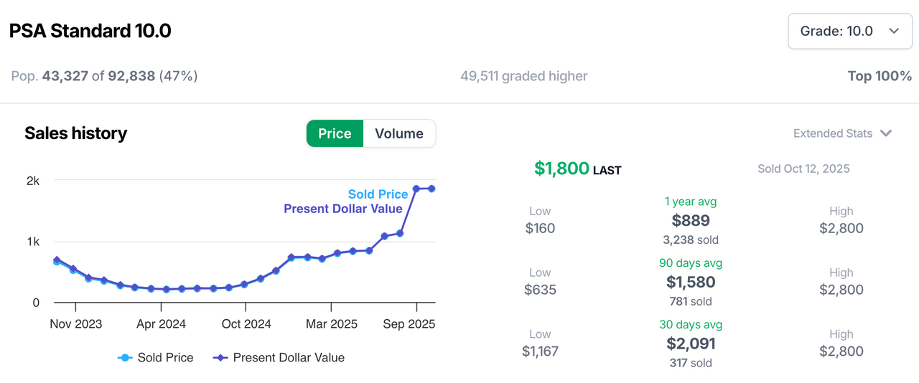Click the Extended Stats chevron arrow
The height and width of the screenshot is (383, 919).
(886, 133)
